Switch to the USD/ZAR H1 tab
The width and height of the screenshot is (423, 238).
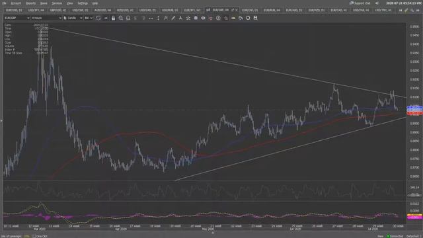coord(361,11)
